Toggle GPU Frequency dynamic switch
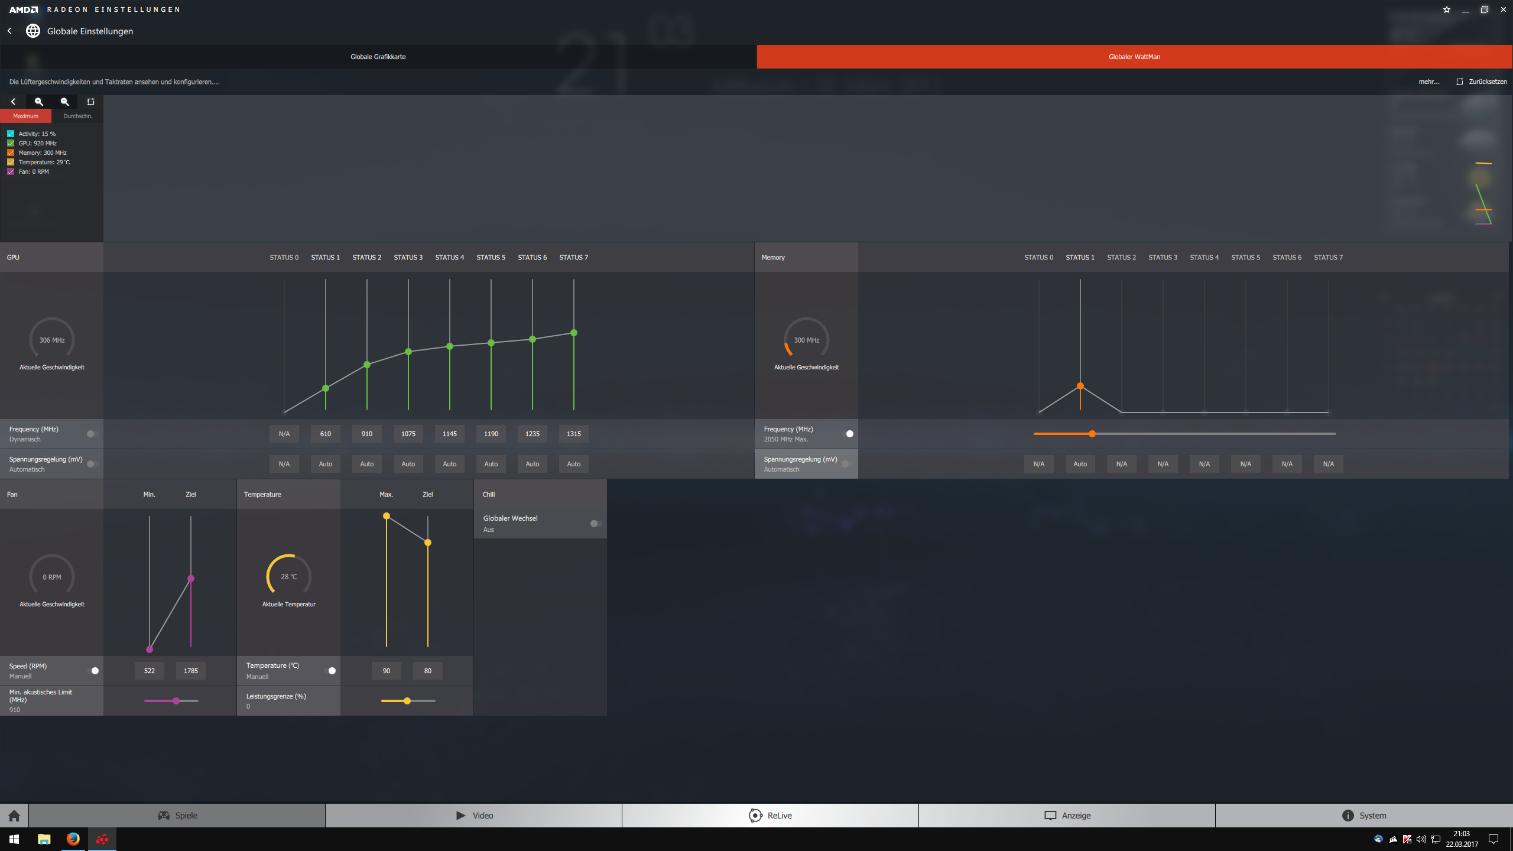Screen dimensions: 1513x851 [x=92, y=434]
